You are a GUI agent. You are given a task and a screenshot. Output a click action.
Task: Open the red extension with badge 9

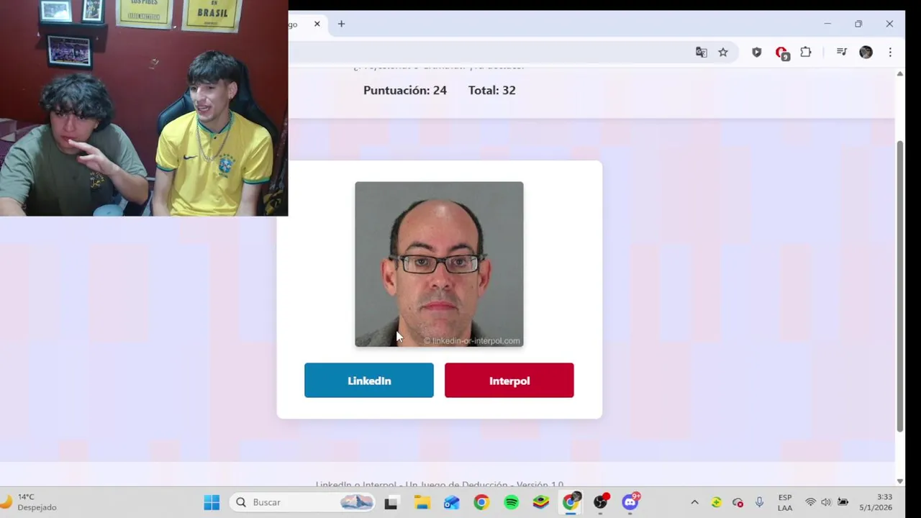tap(781, 53)
